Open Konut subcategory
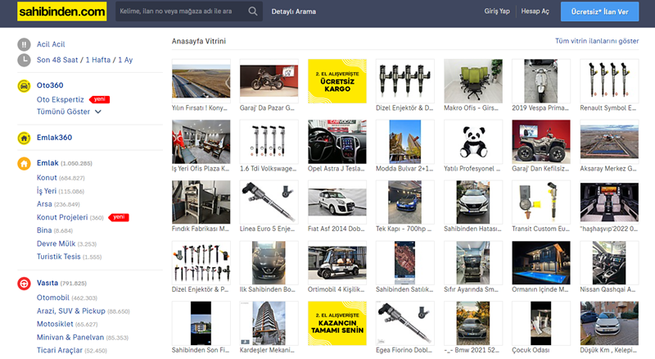This screenshot has height=359, width=655. [47, 178]
